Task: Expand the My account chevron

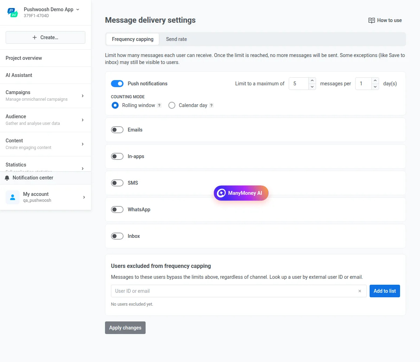Action: coord(84,197)
